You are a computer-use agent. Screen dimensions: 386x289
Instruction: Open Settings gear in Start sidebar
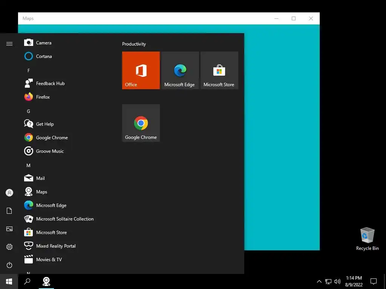click(9, 247)
